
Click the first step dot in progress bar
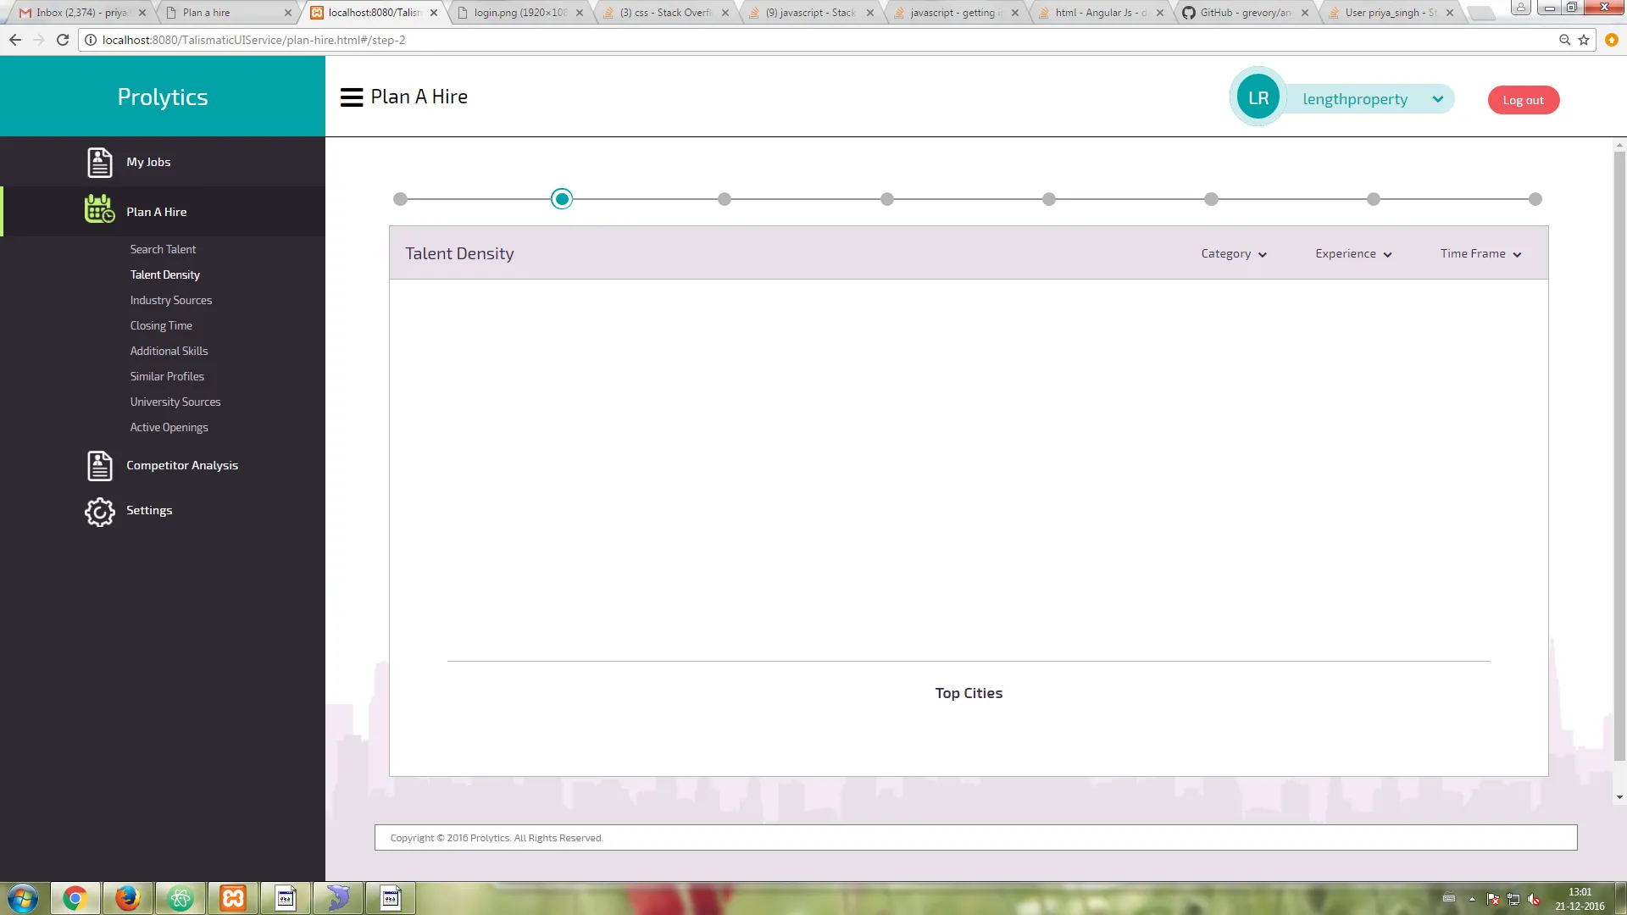400,199
